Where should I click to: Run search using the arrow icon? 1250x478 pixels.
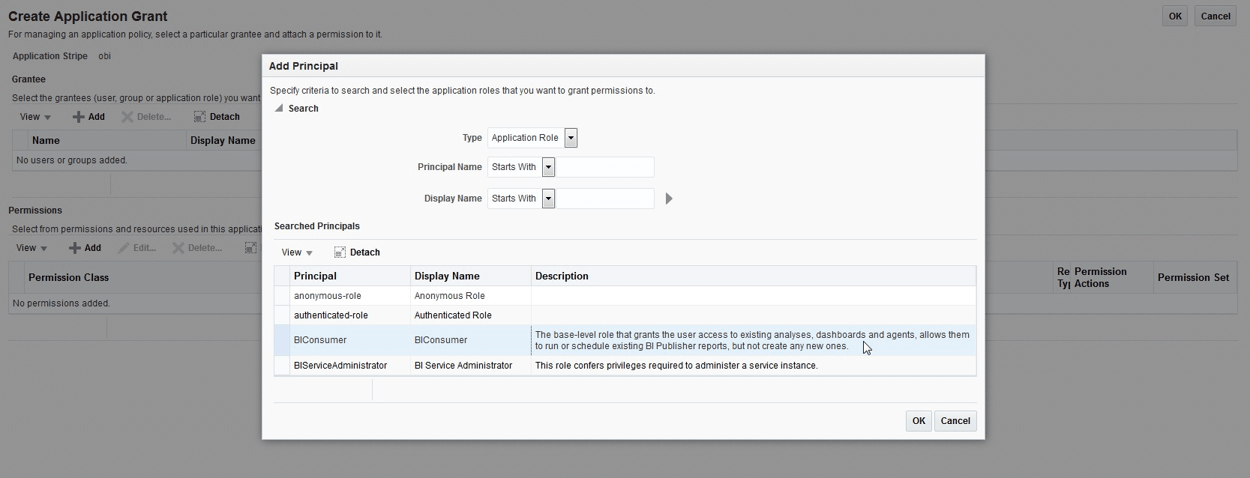[x=669, y=199]
